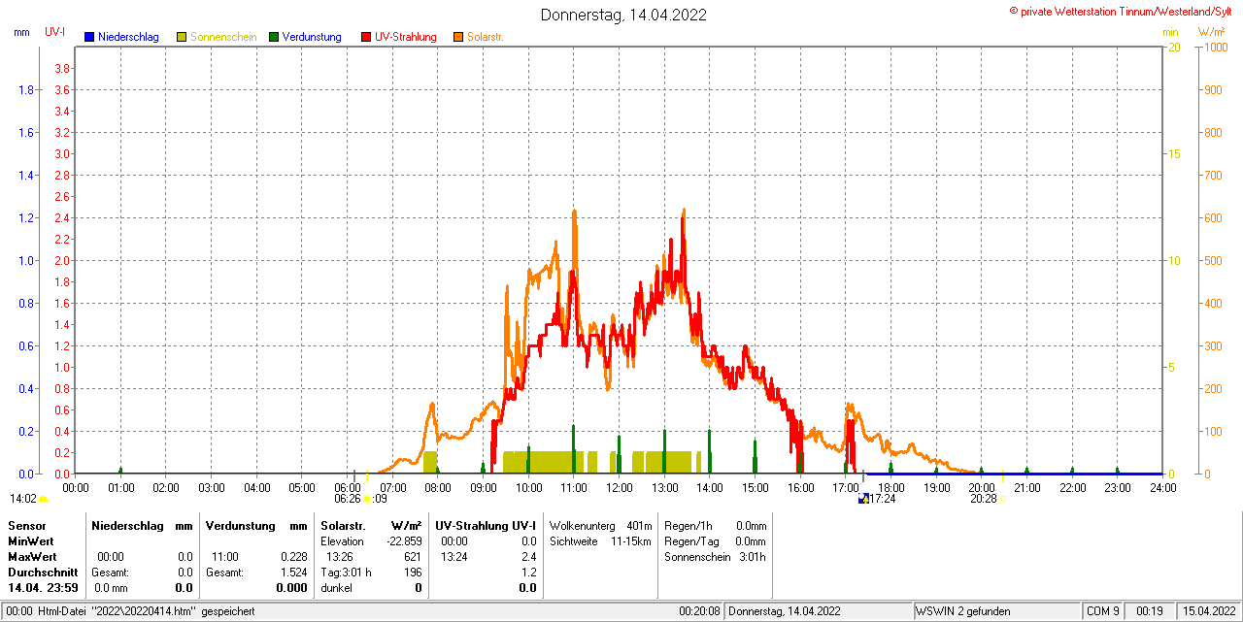Select the Verdunstung legend label
1243x622 pixels.
point(312,37)
